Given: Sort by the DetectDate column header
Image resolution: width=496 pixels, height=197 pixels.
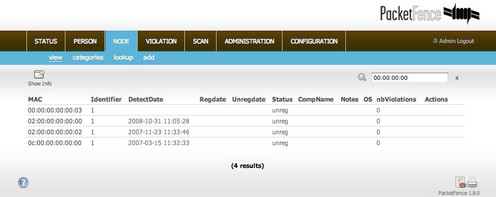Looking at the screenshot, I should 146,100.
